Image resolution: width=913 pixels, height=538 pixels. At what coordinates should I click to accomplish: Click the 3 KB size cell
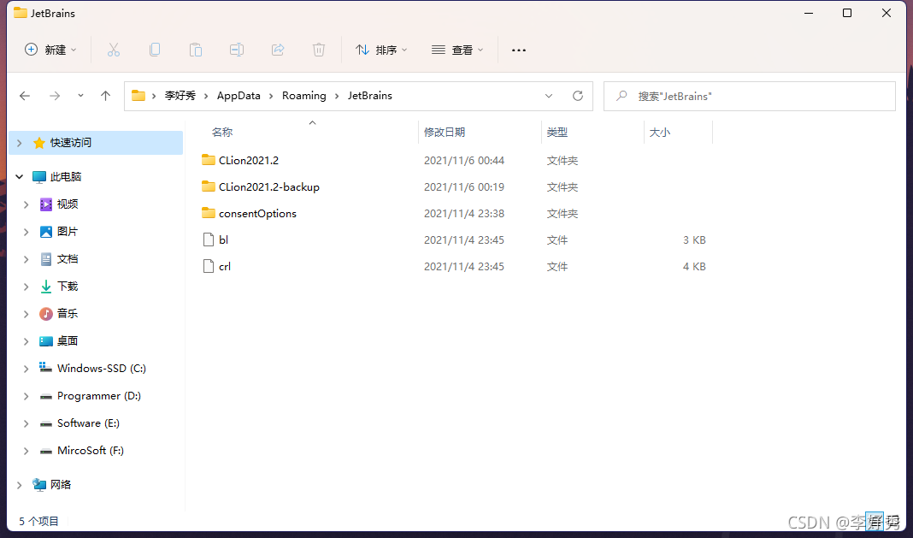click(x=694, y=240)
